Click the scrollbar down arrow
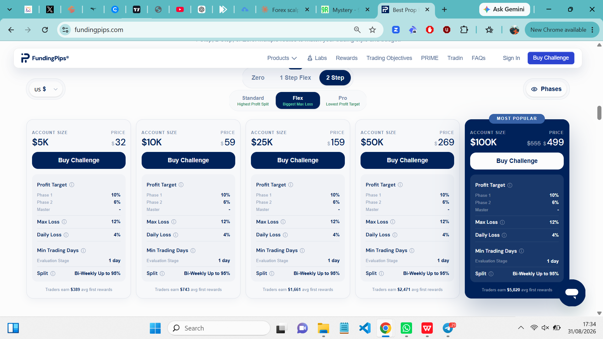 [x=599, y=313]
